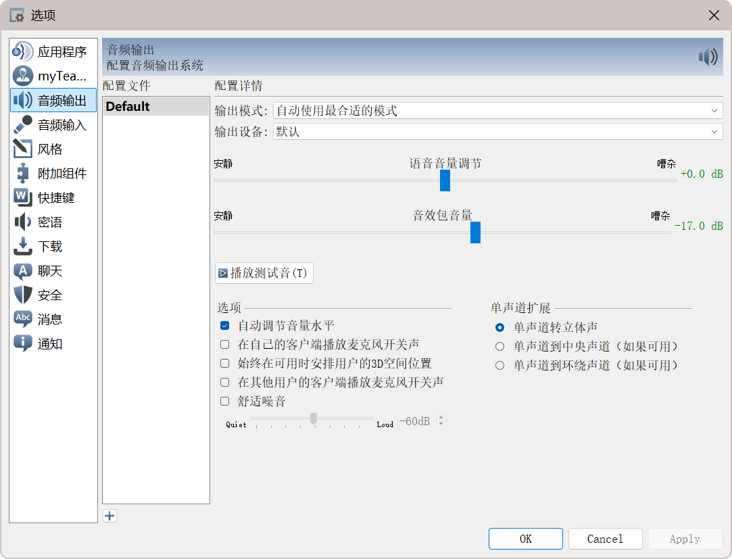Click the 语音音量调节 slider handle
The image size is (732, 559).
tap(445, 180)
